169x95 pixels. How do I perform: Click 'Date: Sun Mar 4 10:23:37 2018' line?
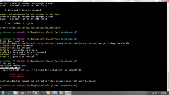click(24, 19)
